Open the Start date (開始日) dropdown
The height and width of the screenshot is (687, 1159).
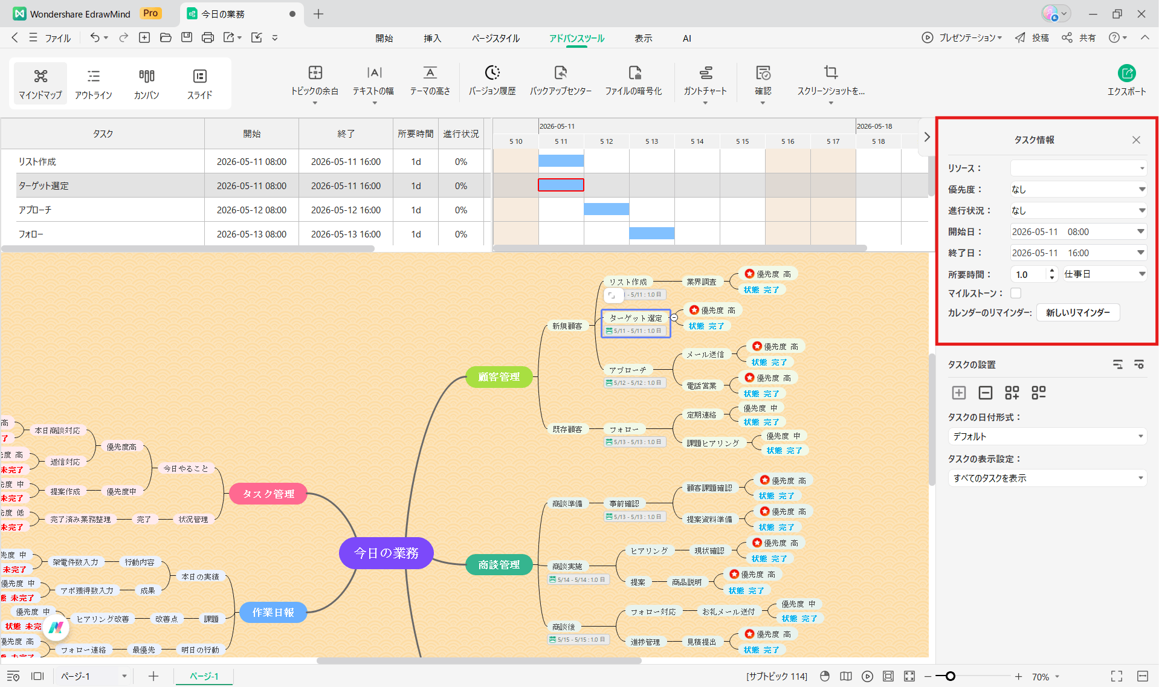pyautogui.click(x=1079, y=231)
